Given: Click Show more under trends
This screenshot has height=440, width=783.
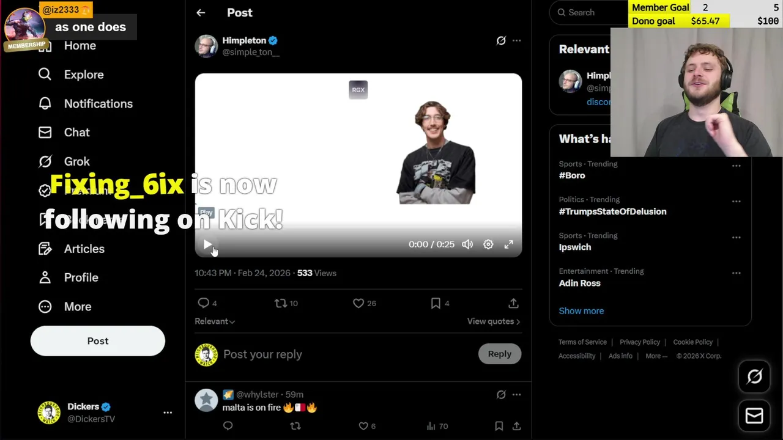Looking at the screenshot, I should tap(581, 310).
